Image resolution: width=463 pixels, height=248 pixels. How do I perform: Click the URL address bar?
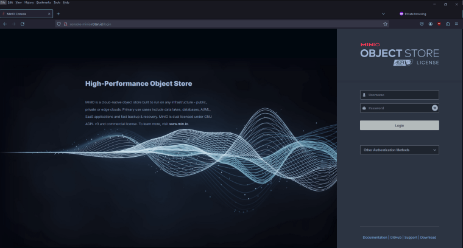pos(222,24)
